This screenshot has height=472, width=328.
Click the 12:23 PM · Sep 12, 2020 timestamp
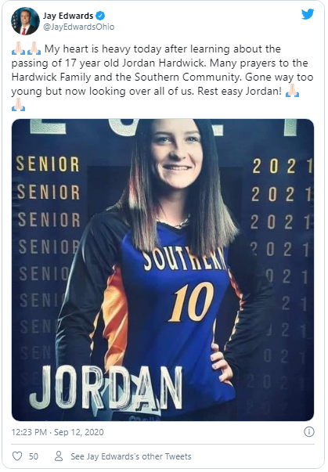point(57,432)
